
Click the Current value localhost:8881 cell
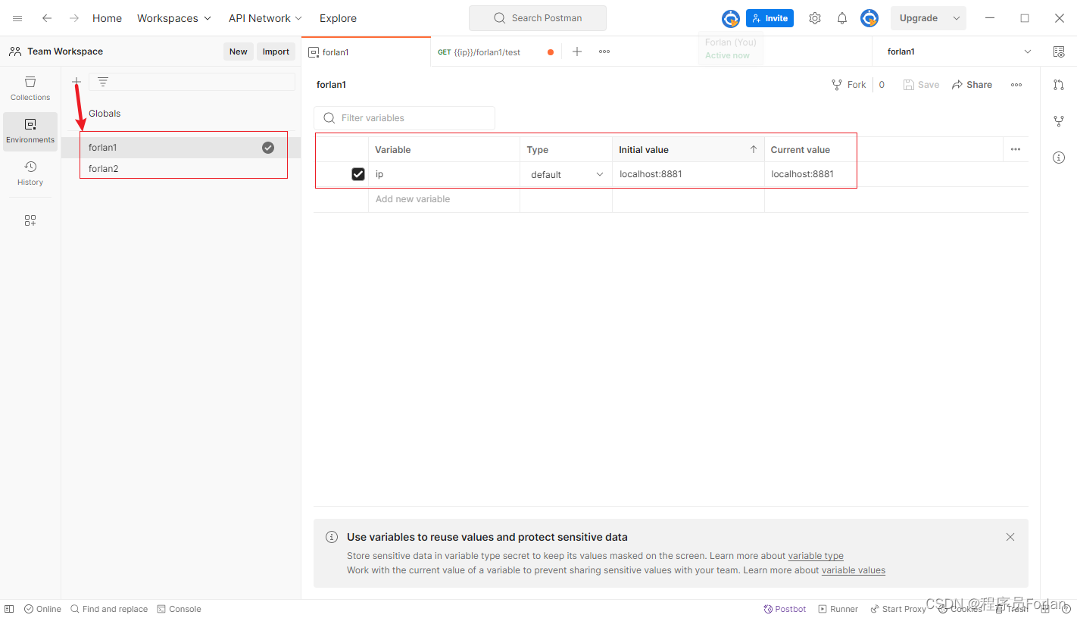click(x=810, y=174)
